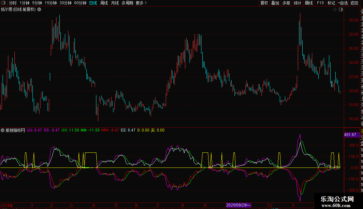Click the 2025/09/29 date marker on timeline
363x209 pixels.
tap(238, 205)
